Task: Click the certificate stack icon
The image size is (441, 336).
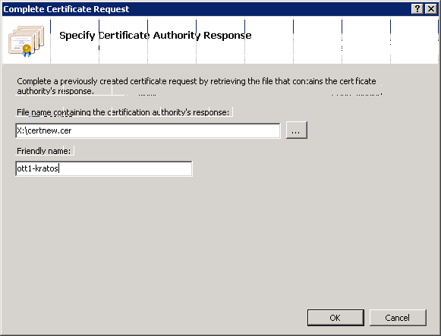Action: 26,41
